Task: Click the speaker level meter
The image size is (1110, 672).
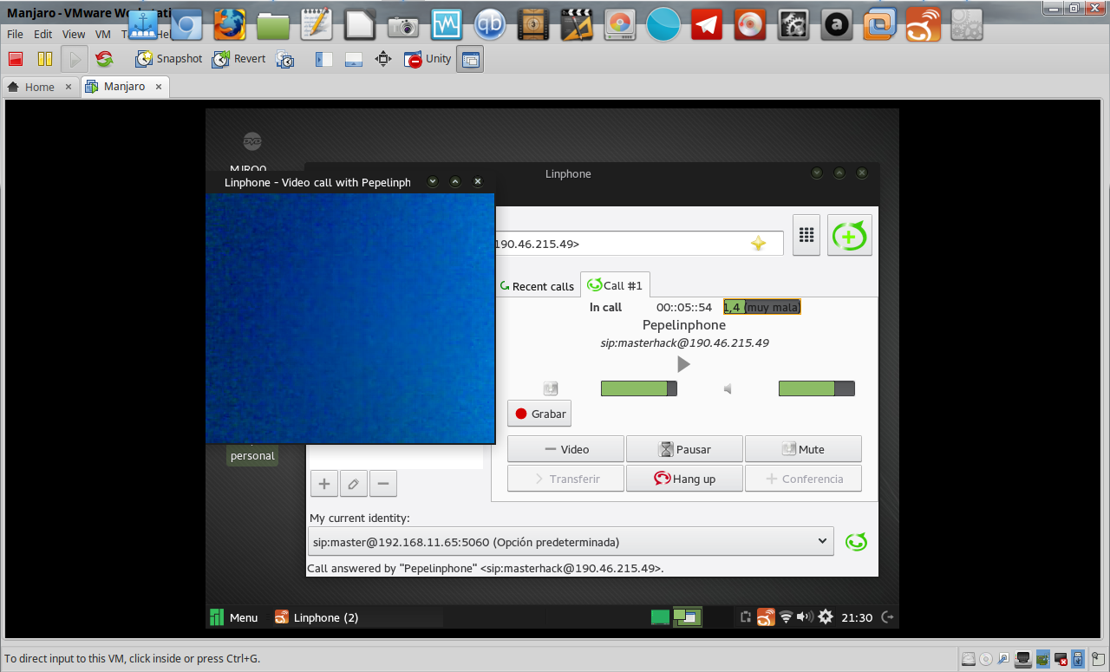Action: click(817, 388)
